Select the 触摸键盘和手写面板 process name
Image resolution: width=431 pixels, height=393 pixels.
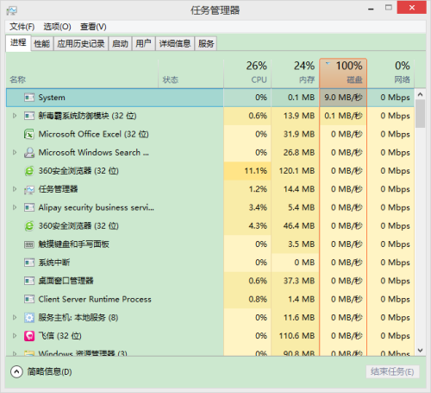pyautogui.click(x=74, y=244)
